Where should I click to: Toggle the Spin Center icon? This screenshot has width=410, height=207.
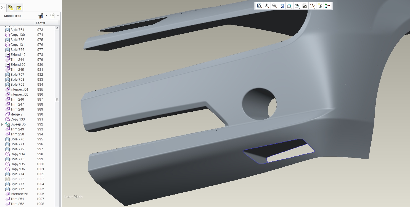click(x=327, y=6)
